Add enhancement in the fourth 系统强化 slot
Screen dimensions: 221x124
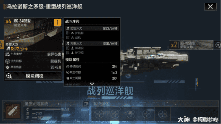147,114
